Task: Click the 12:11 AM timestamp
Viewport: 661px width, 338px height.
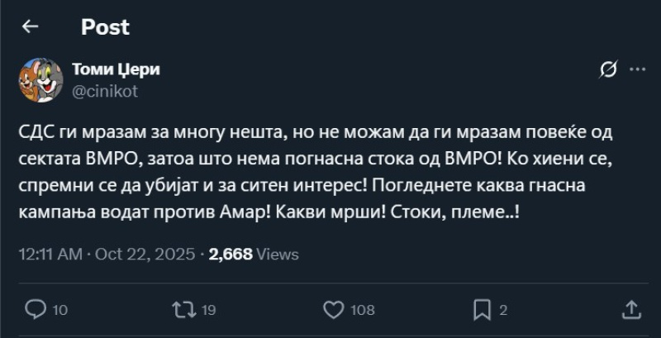Action: tap(50, 255)
